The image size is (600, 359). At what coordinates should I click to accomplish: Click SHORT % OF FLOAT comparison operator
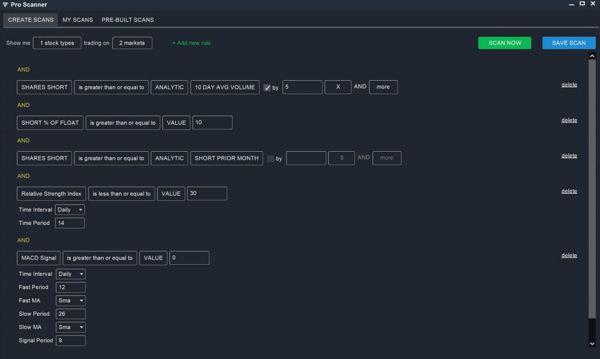click(123, 122)
